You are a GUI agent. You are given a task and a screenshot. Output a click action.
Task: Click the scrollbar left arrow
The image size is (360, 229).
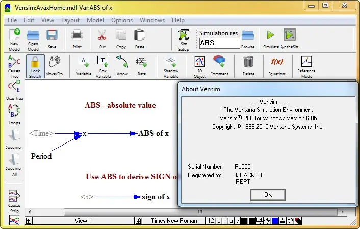(x=30, y=212)
